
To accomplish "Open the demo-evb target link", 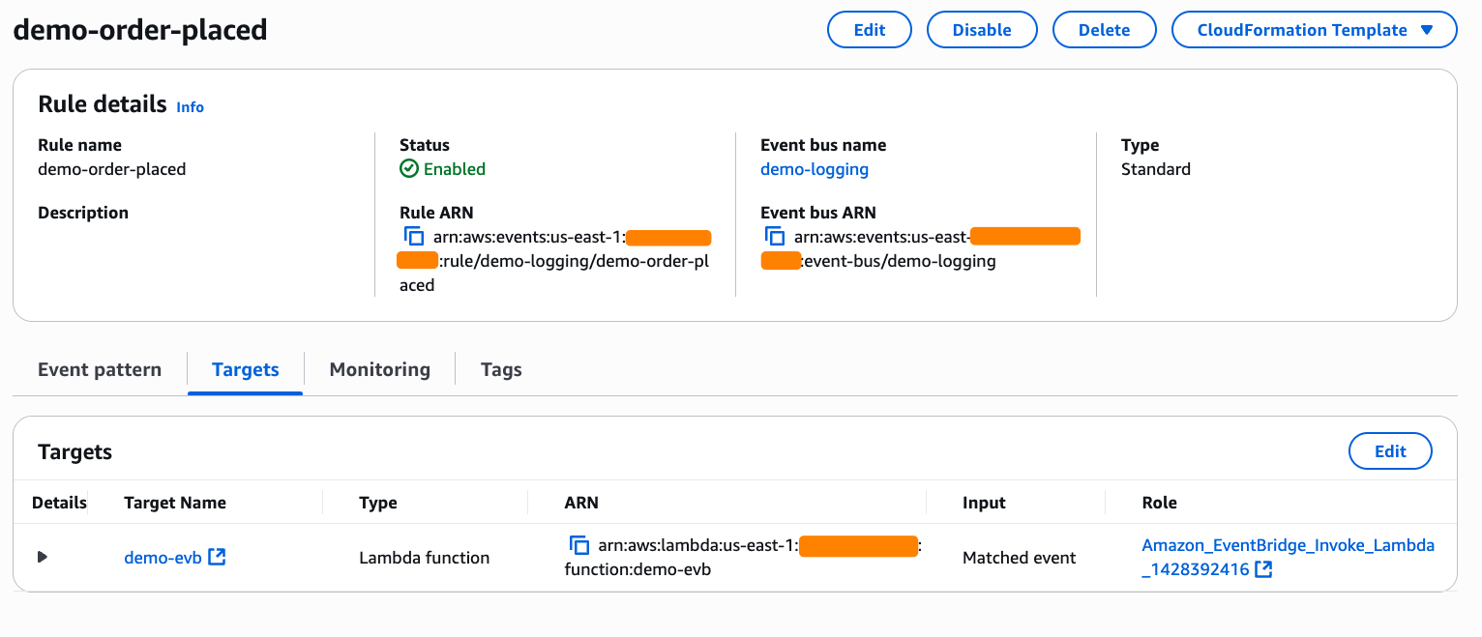I will click(x=163, y=557).
